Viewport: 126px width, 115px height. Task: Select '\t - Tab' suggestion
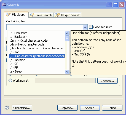(37, 52)
